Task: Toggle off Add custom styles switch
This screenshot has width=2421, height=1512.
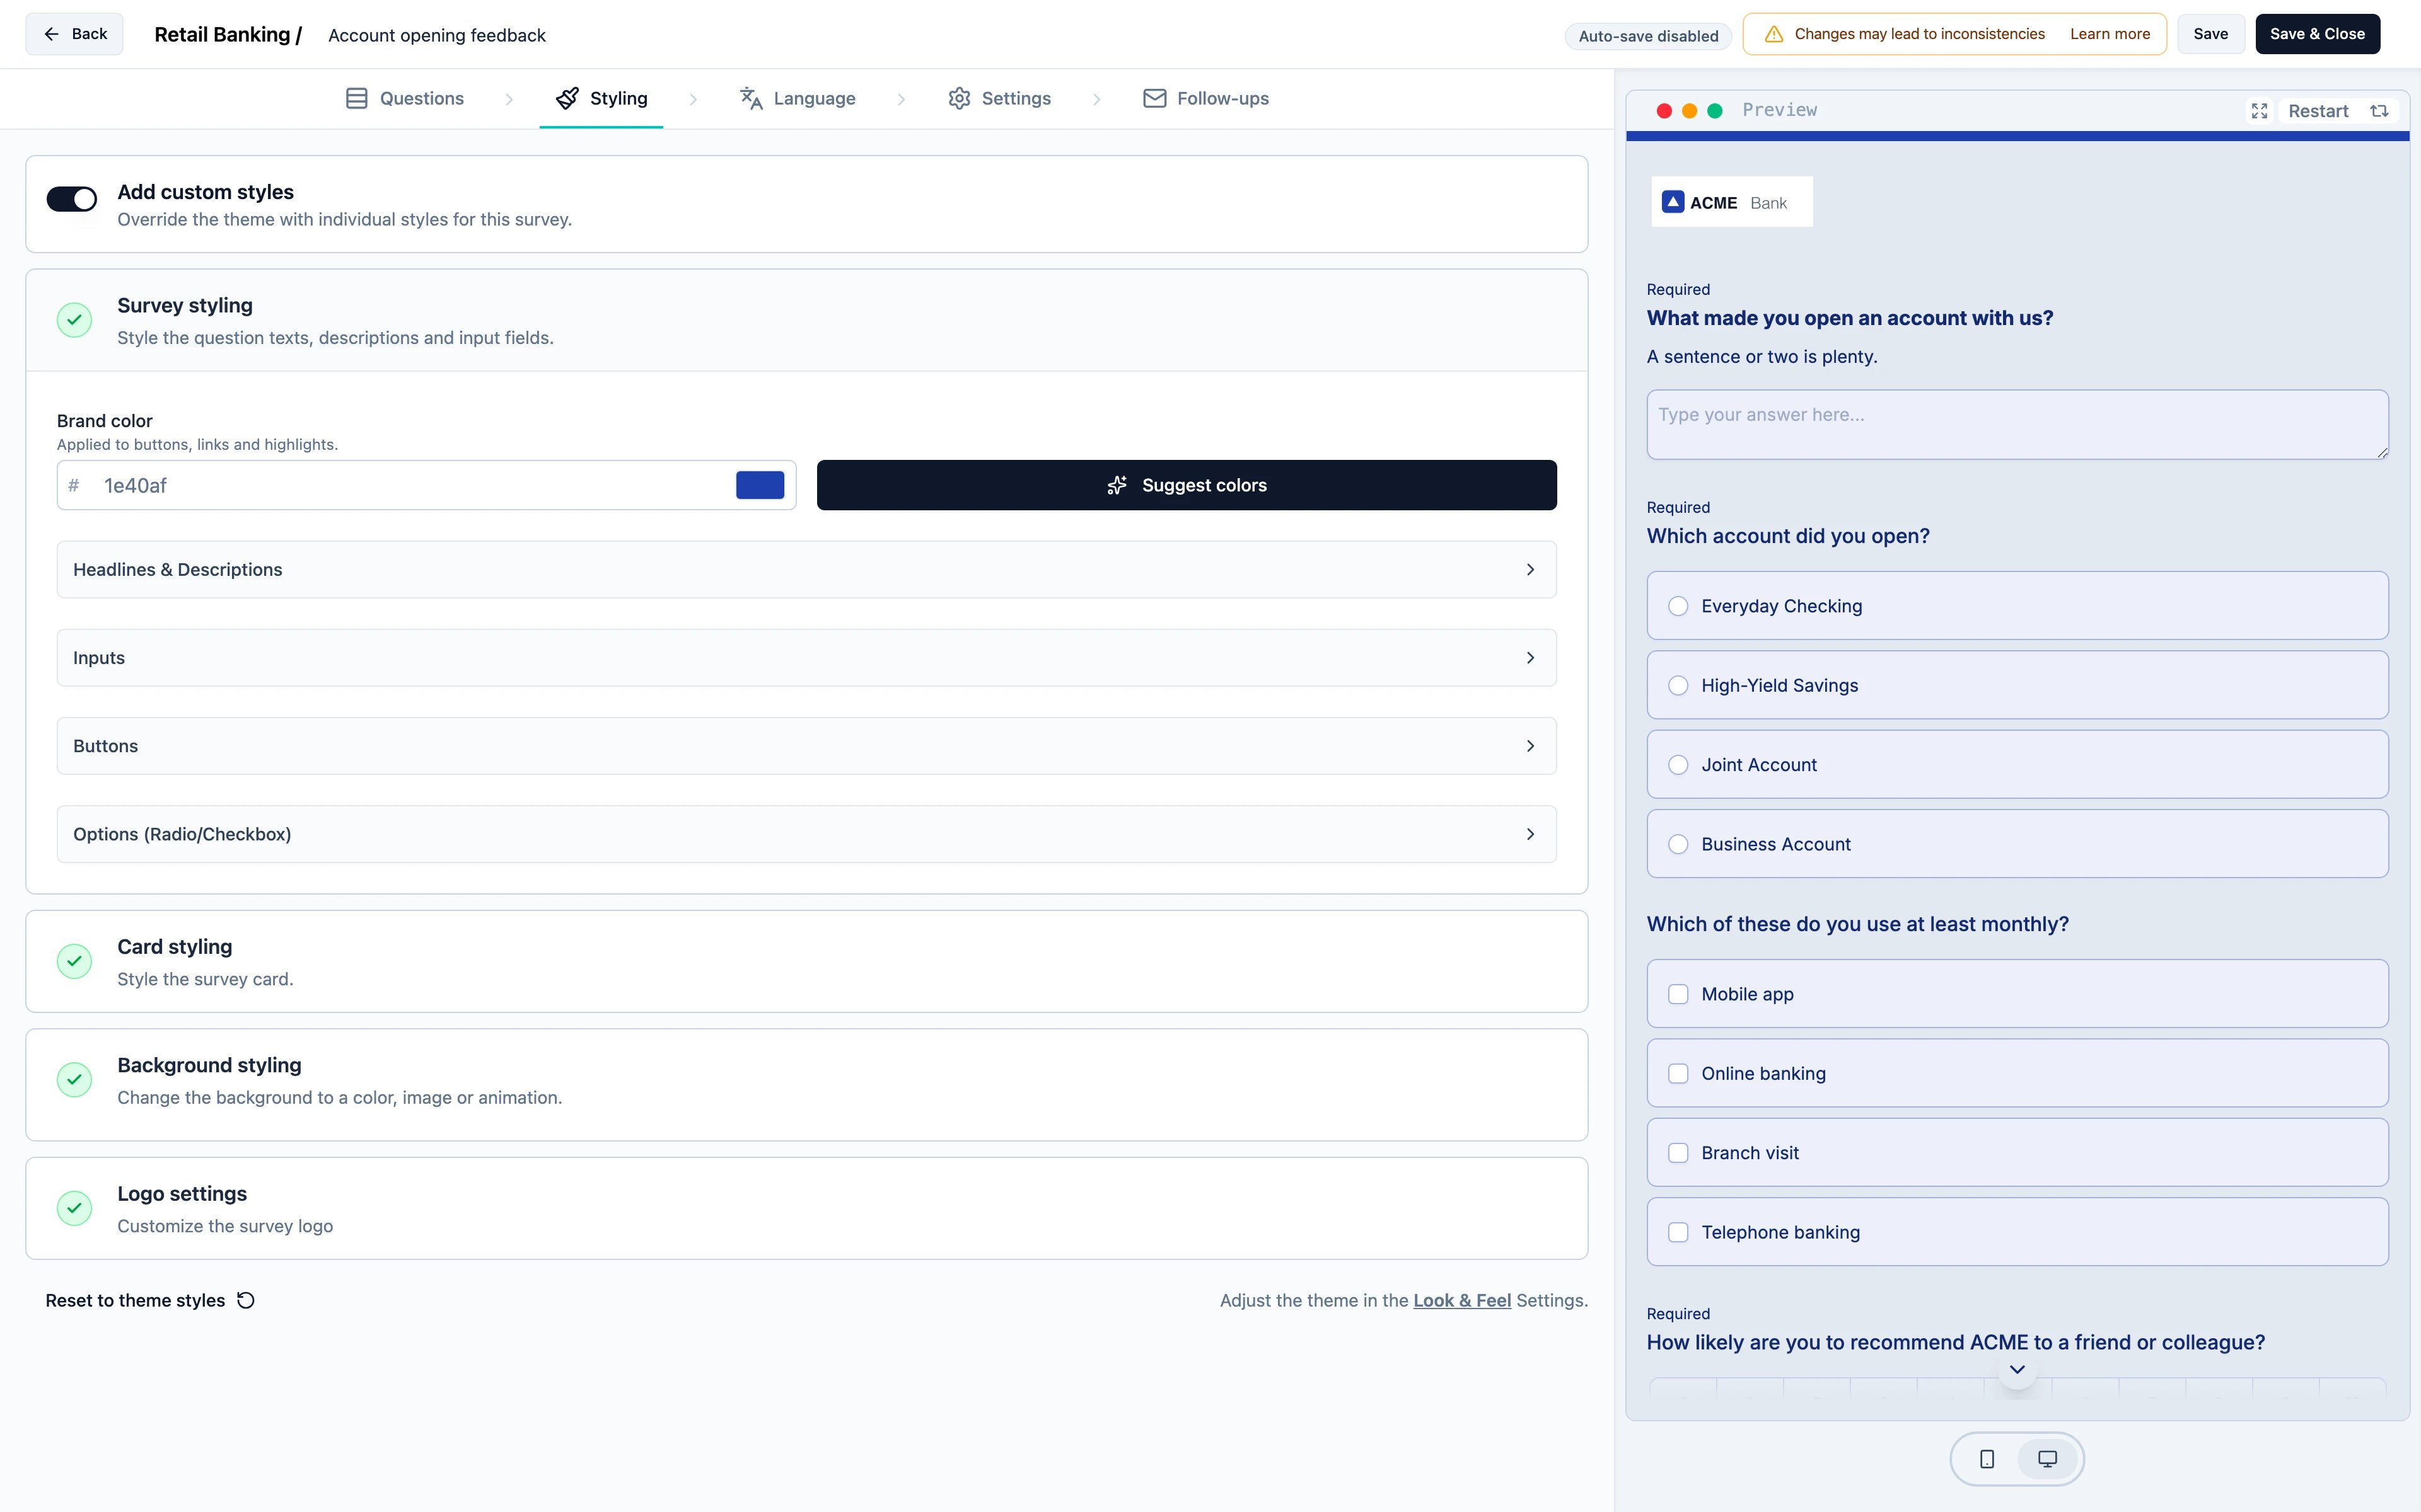Action: click(x=72, y=199)
